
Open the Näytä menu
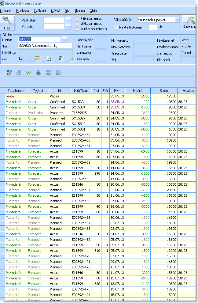(56, 11)
